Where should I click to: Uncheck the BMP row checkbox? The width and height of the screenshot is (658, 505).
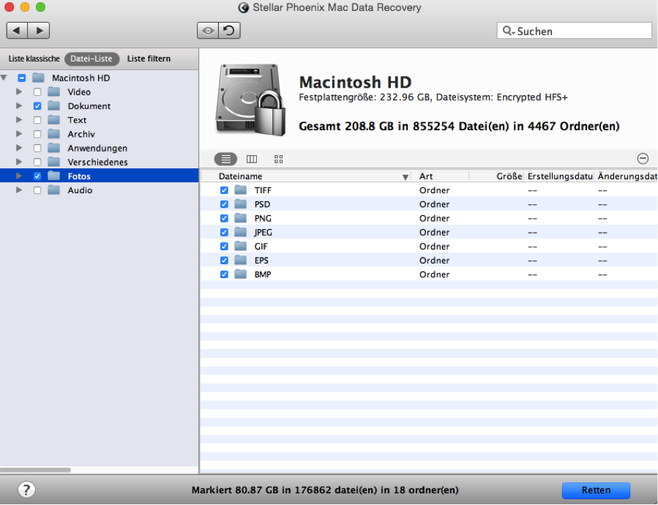coord(224,274)
